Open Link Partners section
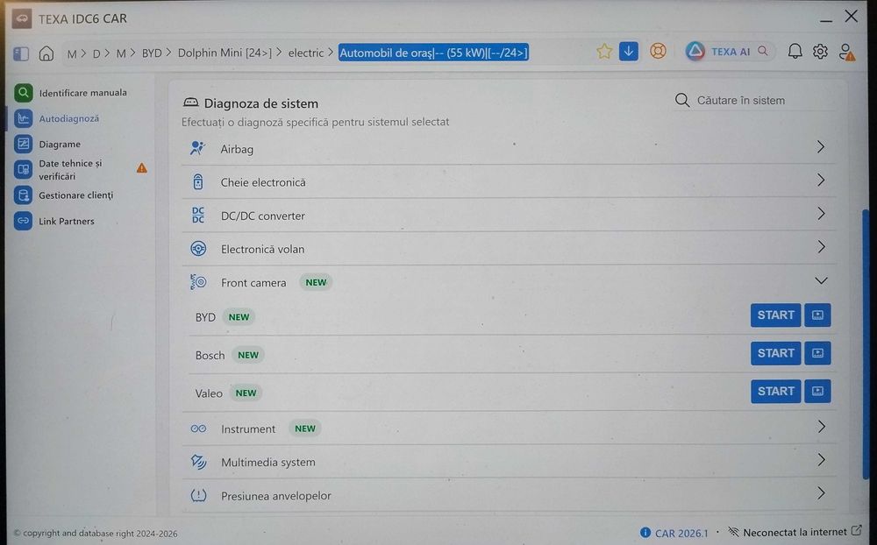Screen dimensions: 877x545 (54, 221)
